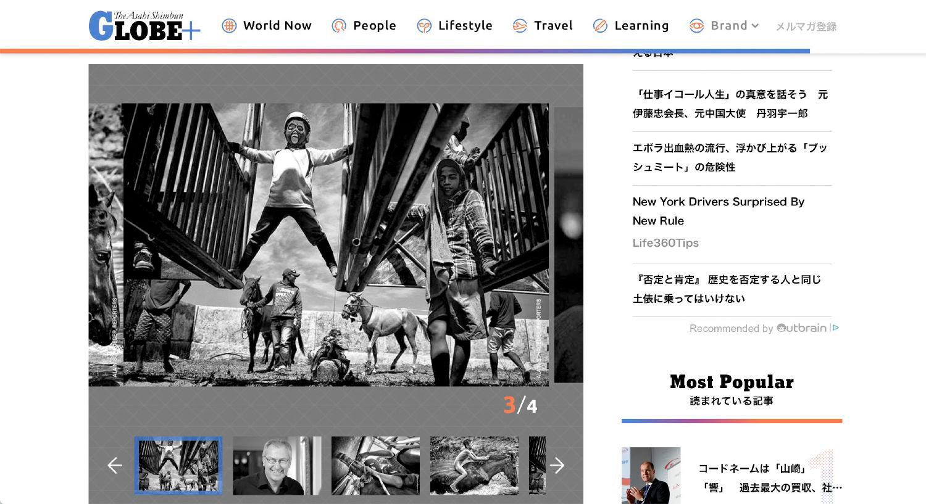Open article 「仕事イコール人生」の真意を話そう
Image resolution: width=926 pixels, height=504 pixels.
[x=730, y=104]
